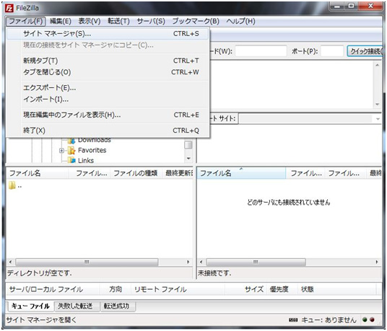Click the 方向 queue column header
The image size is (387, 331).
point(116,289)
